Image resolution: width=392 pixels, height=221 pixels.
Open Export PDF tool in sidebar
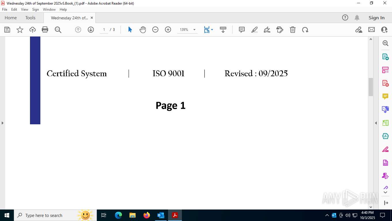coord(385,57)
